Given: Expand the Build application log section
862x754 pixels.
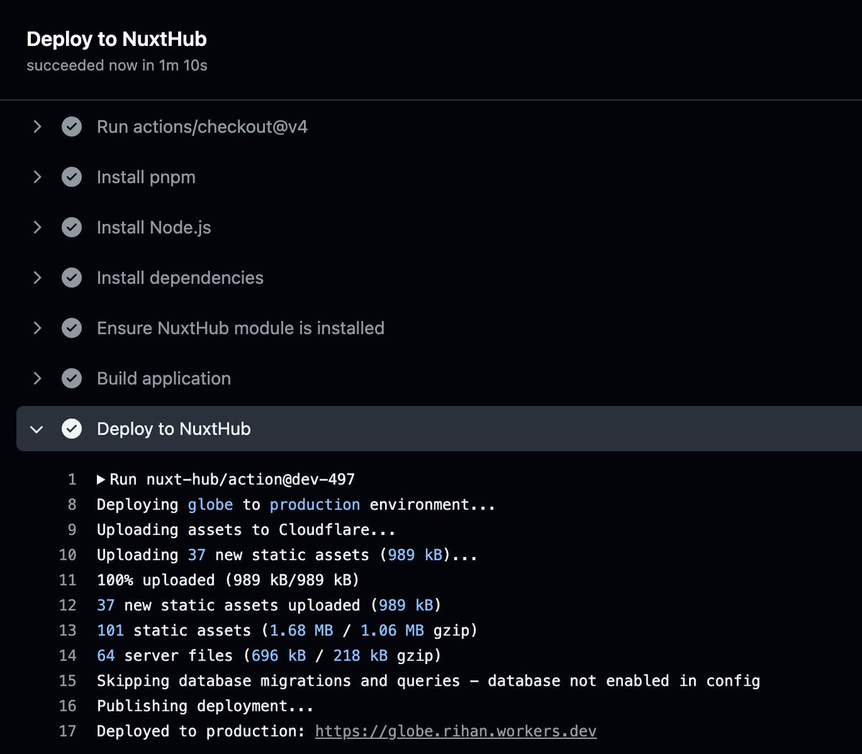Looking at the screenshot, I should 37,378.
